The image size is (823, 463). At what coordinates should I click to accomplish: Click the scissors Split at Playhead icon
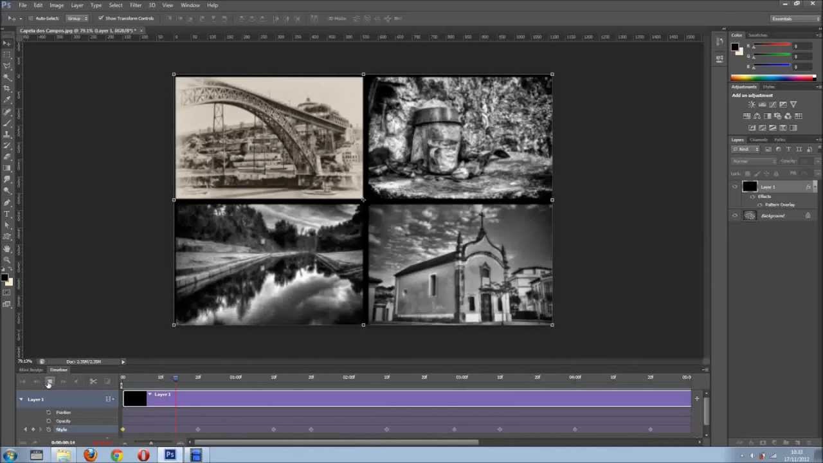click(x=93, y=381)
